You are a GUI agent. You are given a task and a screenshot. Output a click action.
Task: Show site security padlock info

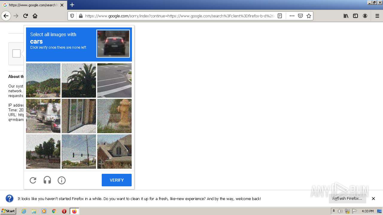pyautogui.click(x=80, y=16)
